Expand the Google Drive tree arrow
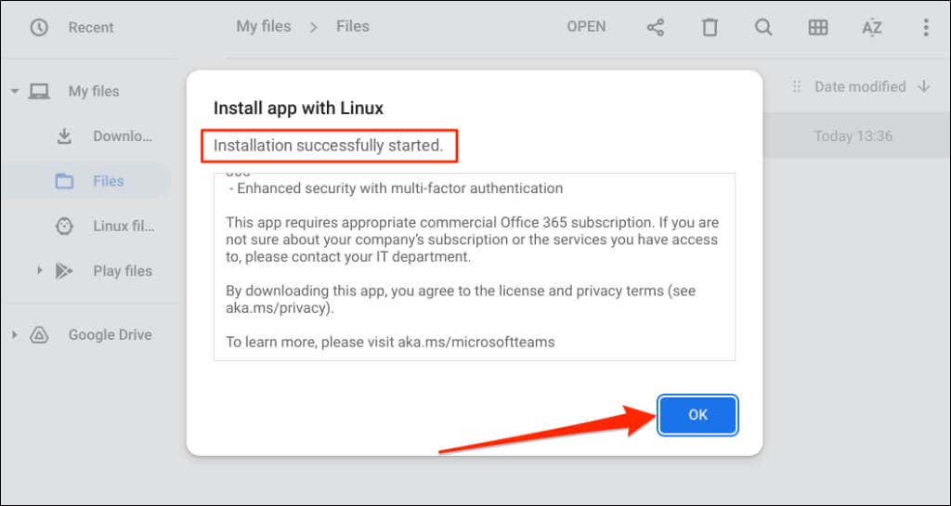The height and width of the screenshot is (506, 951). 15,334
